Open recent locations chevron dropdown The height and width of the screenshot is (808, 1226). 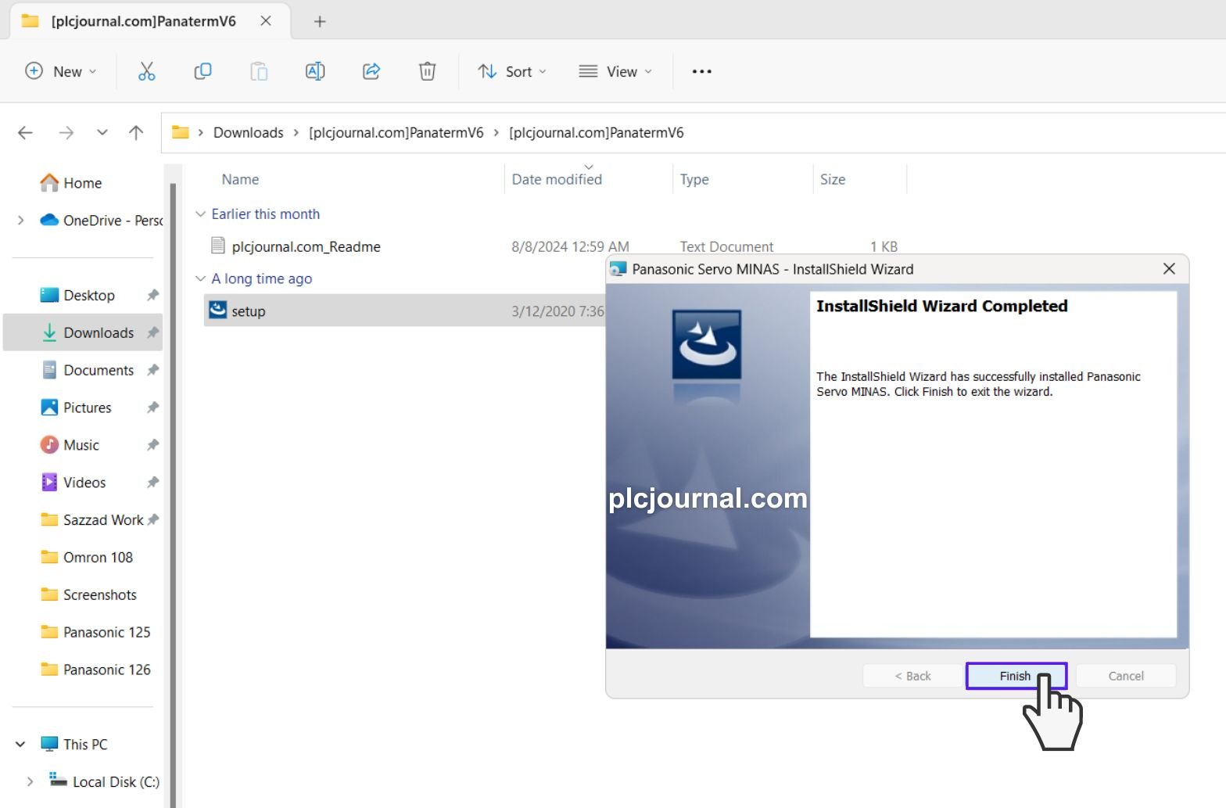click(102, 133)
